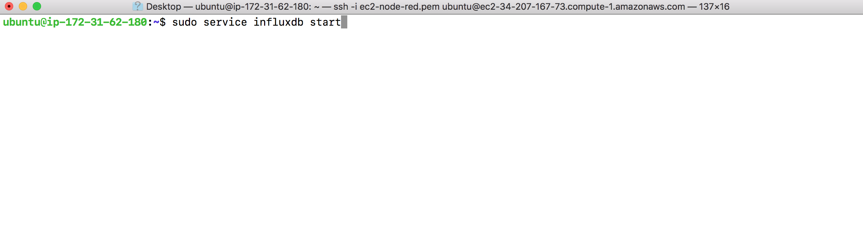Click the green zoom window button
The height and width of the screenshot is (229, 863).
pos(37,6)
